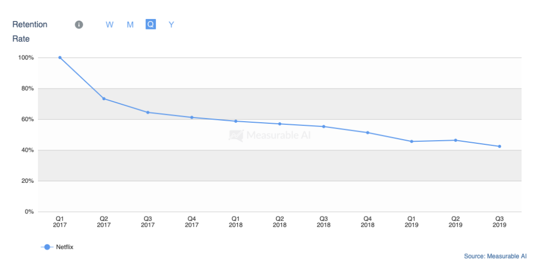539x265 pixels.
Task: Click the Q3 2019 data point
Action: (500, 146)
